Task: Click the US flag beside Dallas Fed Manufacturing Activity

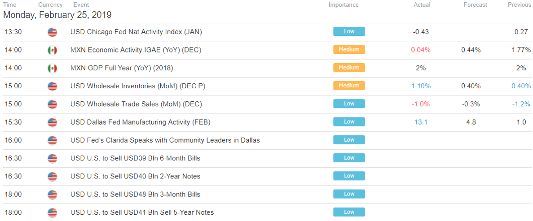Action: (53, 122)
